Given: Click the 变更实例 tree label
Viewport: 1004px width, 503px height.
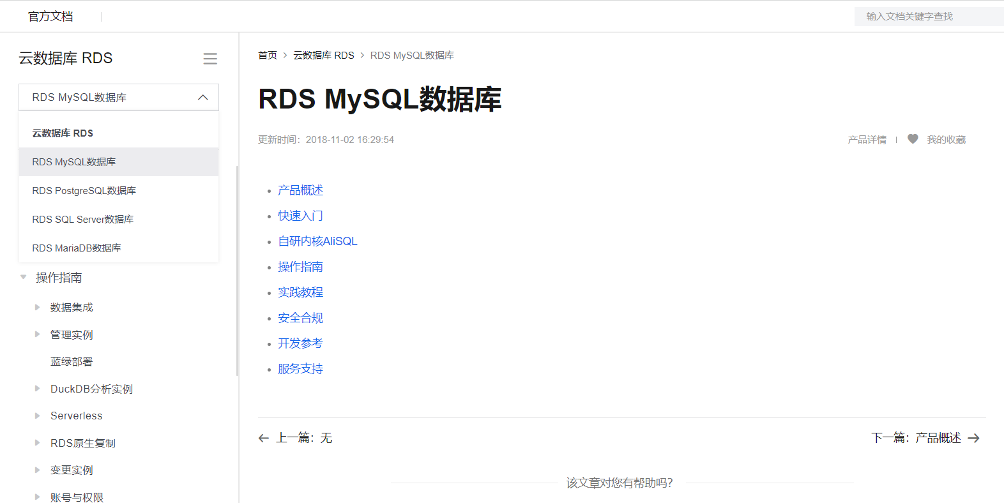Looking at the screenshot, I should pos(72,470).
